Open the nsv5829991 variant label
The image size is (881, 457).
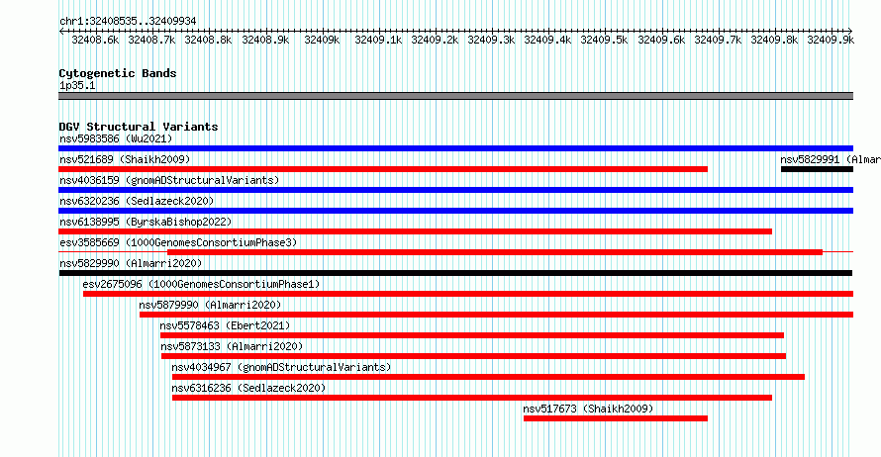tap(831, 159)
